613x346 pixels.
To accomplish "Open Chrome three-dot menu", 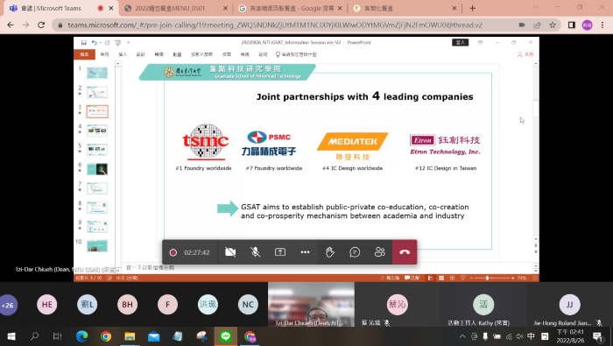I will tap(602, 25).
